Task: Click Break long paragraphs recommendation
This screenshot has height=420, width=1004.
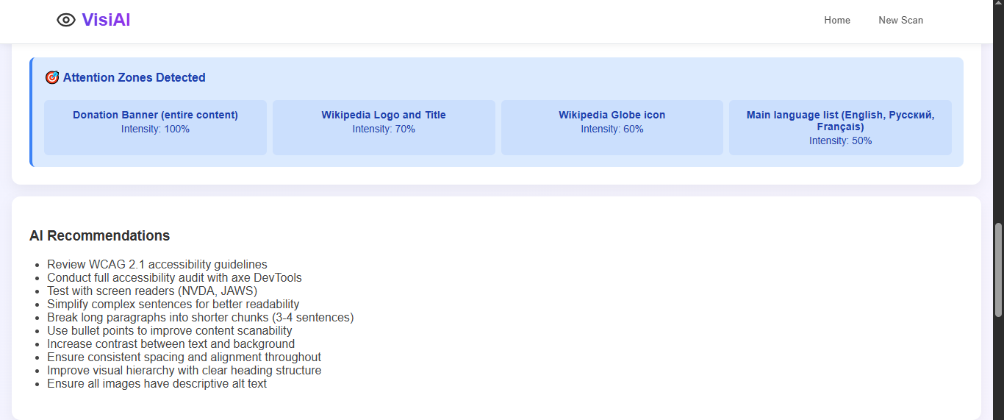Action: point(201,317)
